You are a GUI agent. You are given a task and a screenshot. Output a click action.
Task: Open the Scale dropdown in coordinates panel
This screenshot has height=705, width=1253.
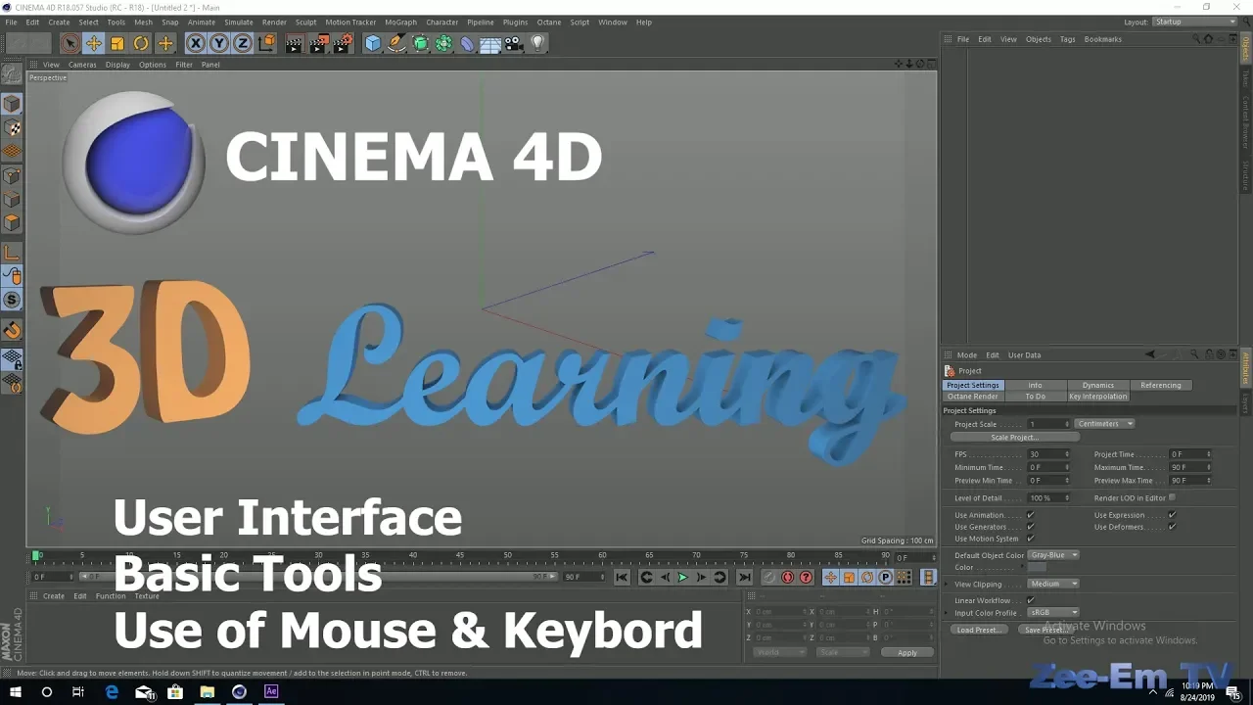coord(843,652)
